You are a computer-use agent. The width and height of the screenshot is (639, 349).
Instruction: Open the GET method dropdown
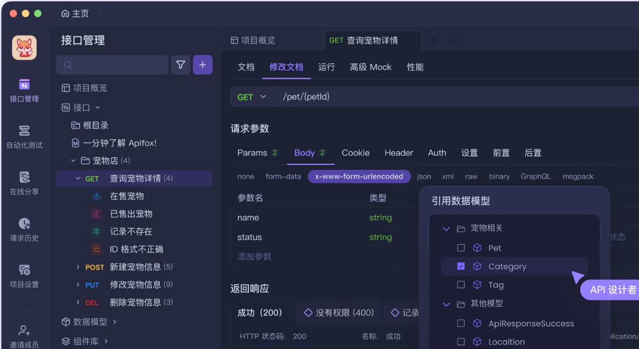[x=252, y=97]
